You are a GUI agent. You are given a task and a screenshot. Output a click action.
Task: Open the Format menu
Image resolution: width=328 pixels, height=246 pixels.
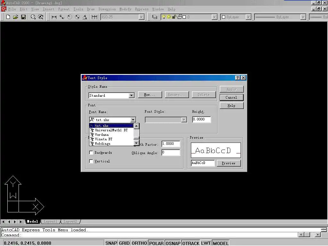64,9
